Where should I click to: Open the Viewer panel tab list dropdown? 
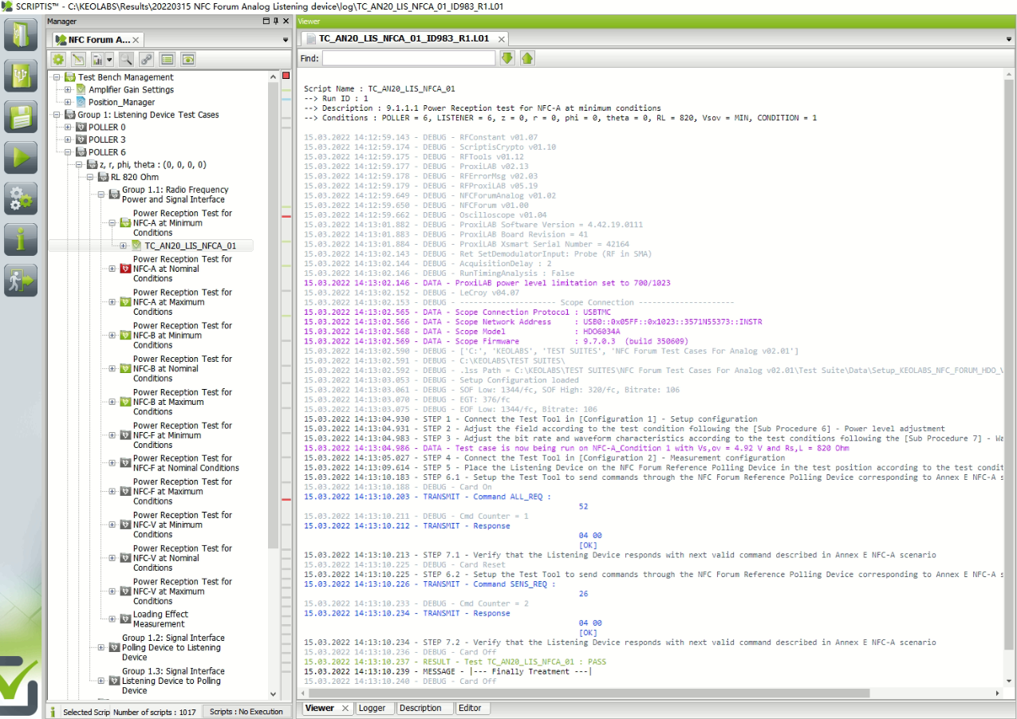[x=1011, y=40]
